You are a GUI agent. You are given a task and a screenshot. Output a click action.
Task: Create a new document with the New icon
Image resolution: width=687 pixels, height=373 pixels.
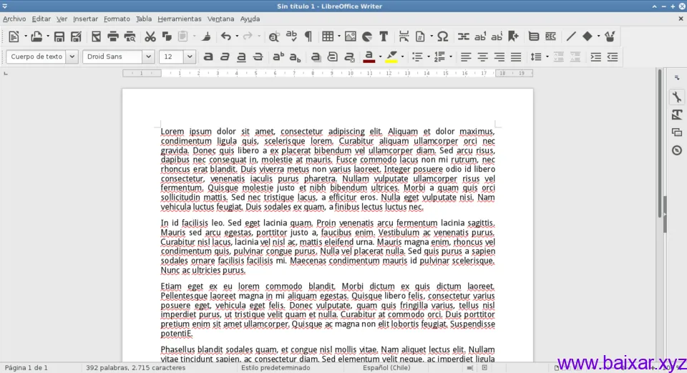click(14, 37)
